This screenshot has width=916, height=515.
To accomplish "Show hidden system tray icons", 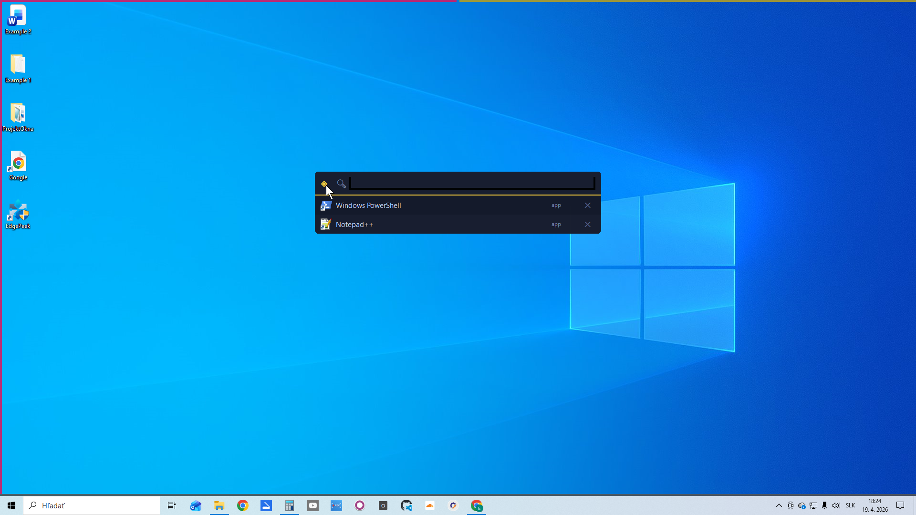I will (x=779, y=505).
